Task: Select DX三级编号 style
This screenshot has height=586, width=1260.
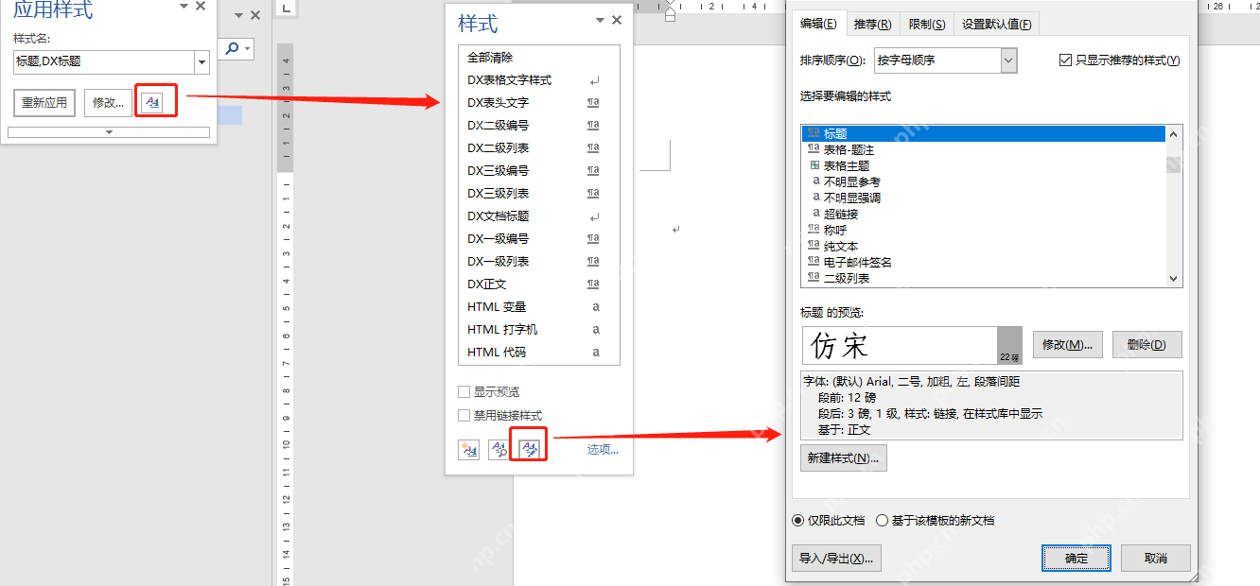Action: coord(538,171)
